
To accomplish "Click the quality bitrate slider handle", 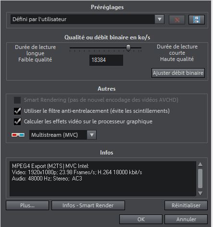I will click(x=128, y=48).
